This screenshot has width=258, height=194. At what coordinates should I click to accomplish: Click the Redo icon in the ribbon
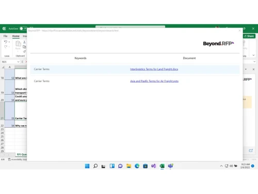6,47
